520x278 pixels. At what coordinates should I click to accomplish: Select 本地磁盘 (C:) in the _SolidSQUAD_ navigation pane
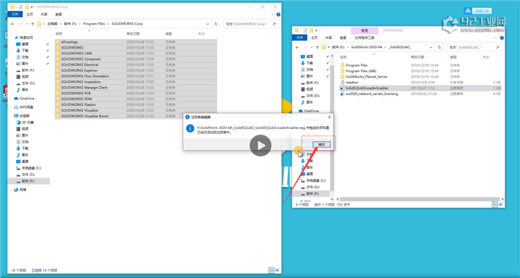click(x=313, y=180)
